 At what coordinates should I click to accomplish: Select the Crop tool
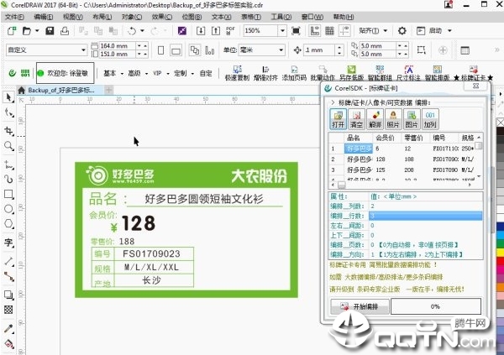pyautogui.click(x=8, y=131)
